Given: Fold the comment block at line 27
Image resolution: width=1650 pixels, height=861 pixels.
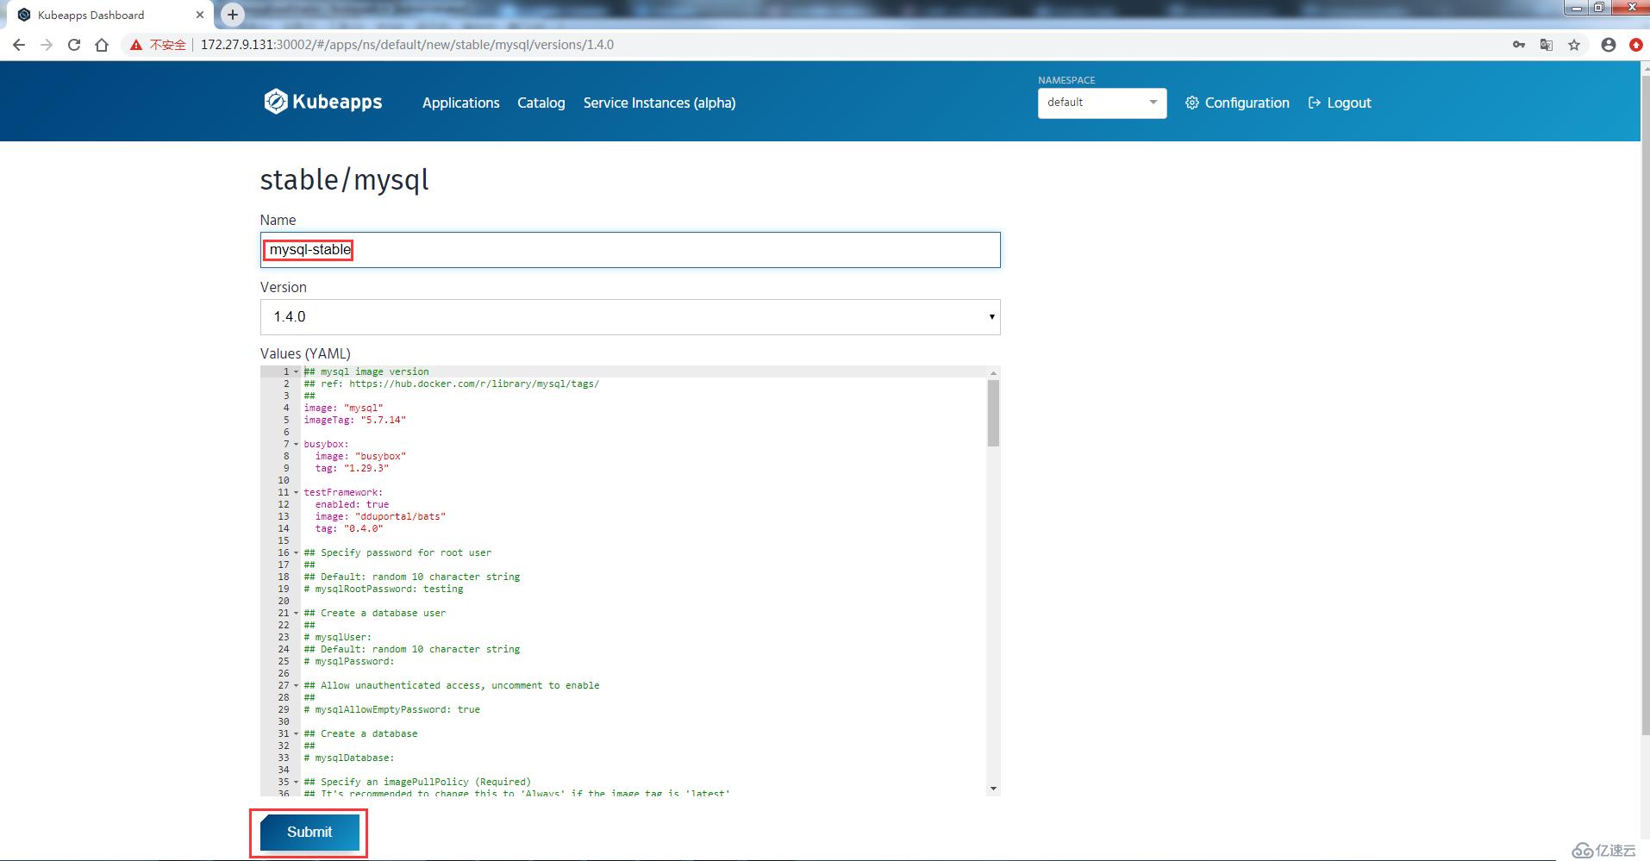Looking at the screenshot, I should 297,686.
